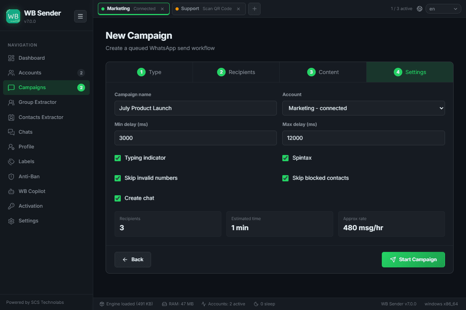Click the Start Campaign button
This screenshot has width=466, height=310.
(413, 260)
